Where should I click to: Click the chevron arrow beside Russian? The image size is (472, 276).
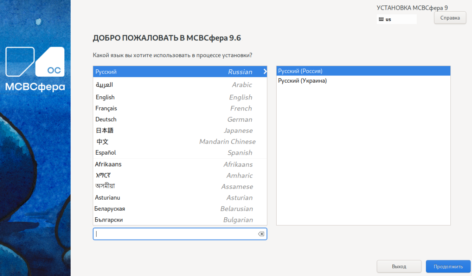[x=265, y=72]
